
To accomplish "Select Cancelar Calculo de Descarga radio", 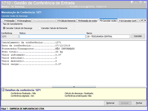I will [x=17, y=28].
